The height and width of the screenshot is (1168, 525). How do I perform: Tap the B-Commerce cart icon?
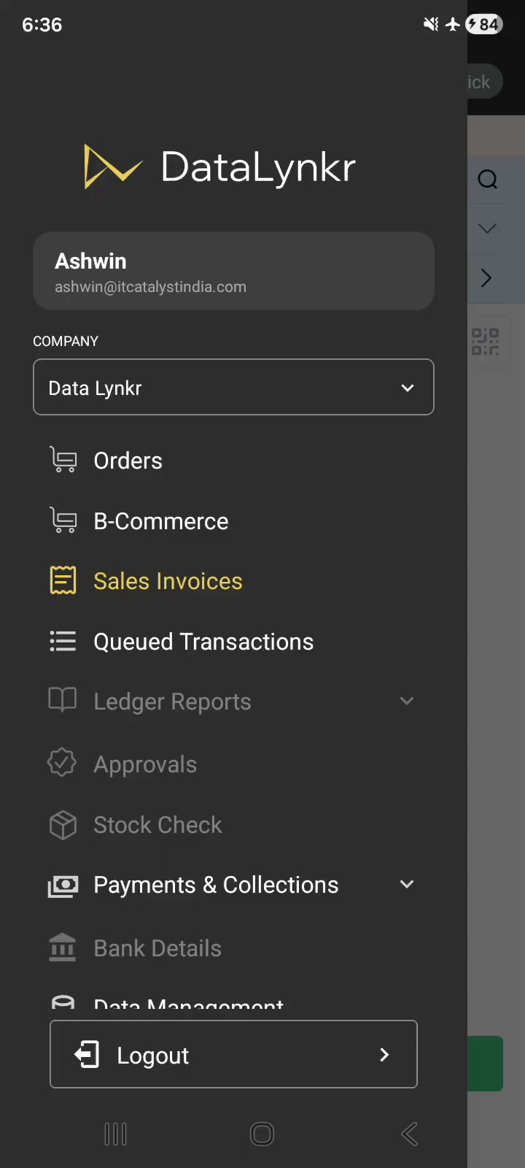click(x=63, y=520)
